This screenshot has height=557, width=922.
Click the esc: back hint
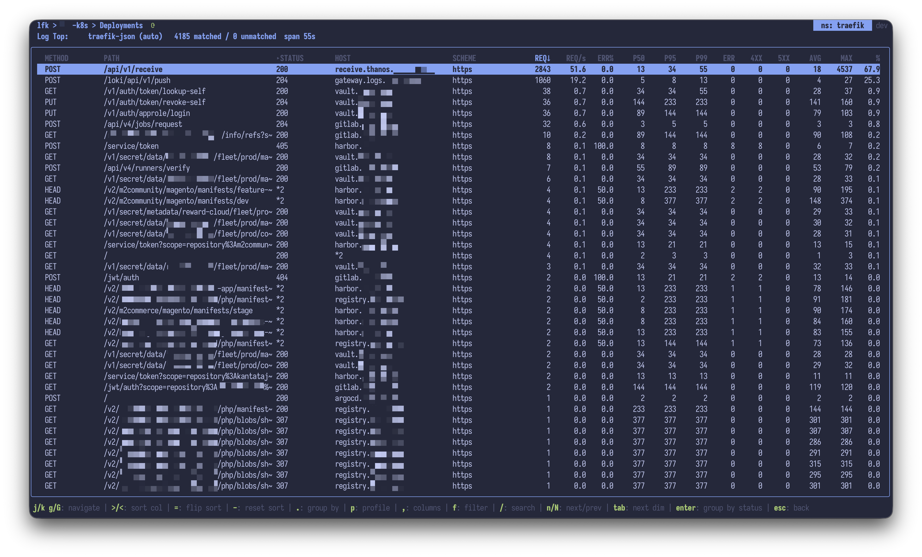pos(791,508)
